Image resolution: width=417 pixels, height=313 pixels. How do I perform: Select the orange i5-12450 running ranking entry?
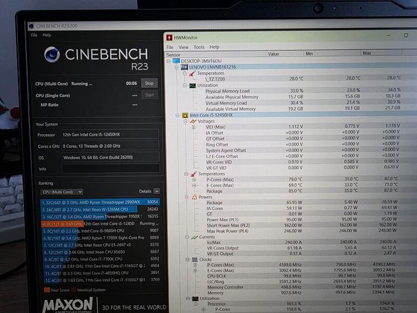click(x=101, y=224)
